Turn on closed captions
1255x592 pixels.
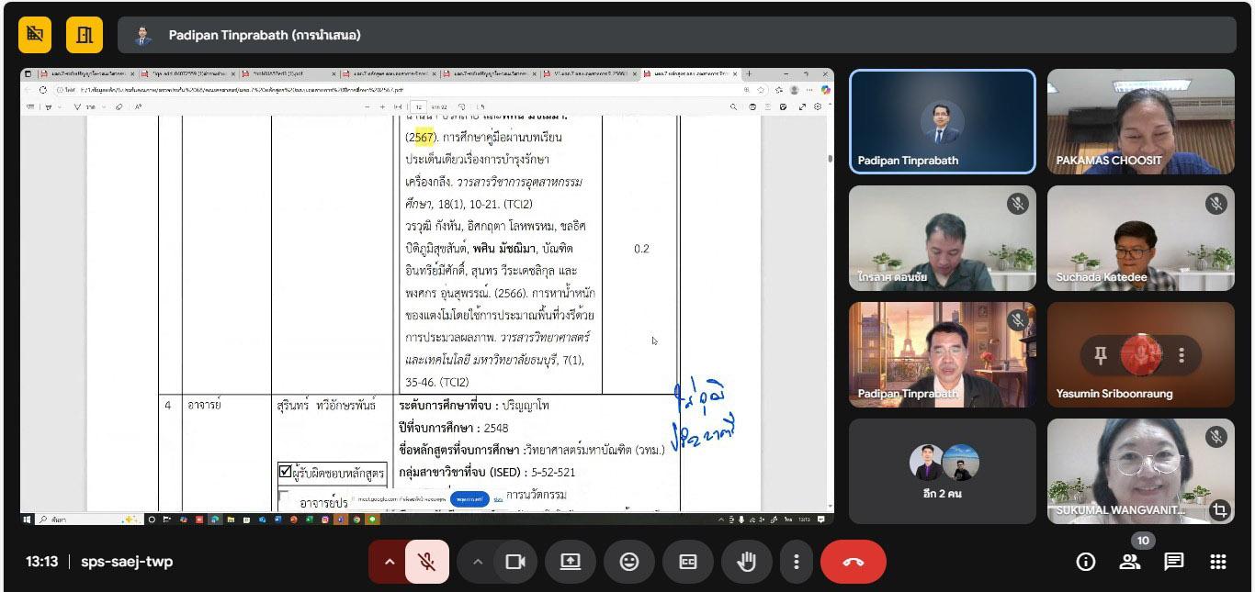[688, 562]
